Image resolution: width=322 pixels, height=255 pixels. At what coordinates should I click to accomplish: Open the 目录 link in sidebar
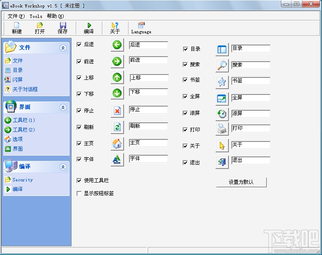(17, 70)
